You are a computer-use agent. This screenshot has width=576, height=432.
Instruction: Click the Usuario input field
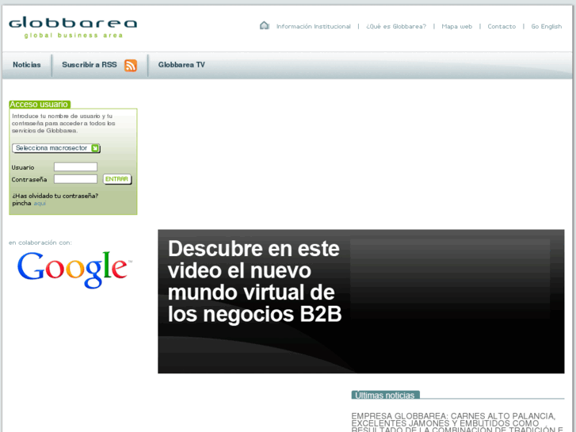point(76,167)
